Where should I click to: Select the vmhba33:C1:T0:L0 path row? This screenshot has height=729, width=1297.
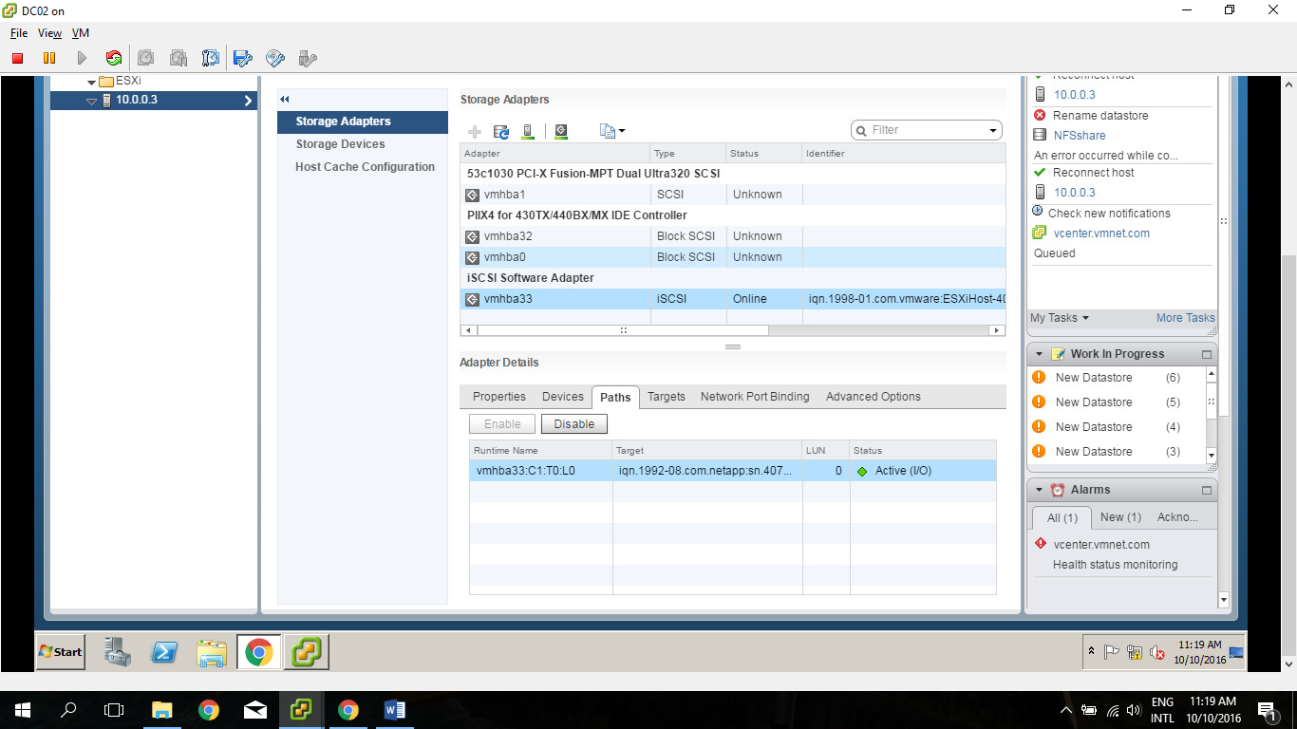pyautogui.click(x=733, y=471)
